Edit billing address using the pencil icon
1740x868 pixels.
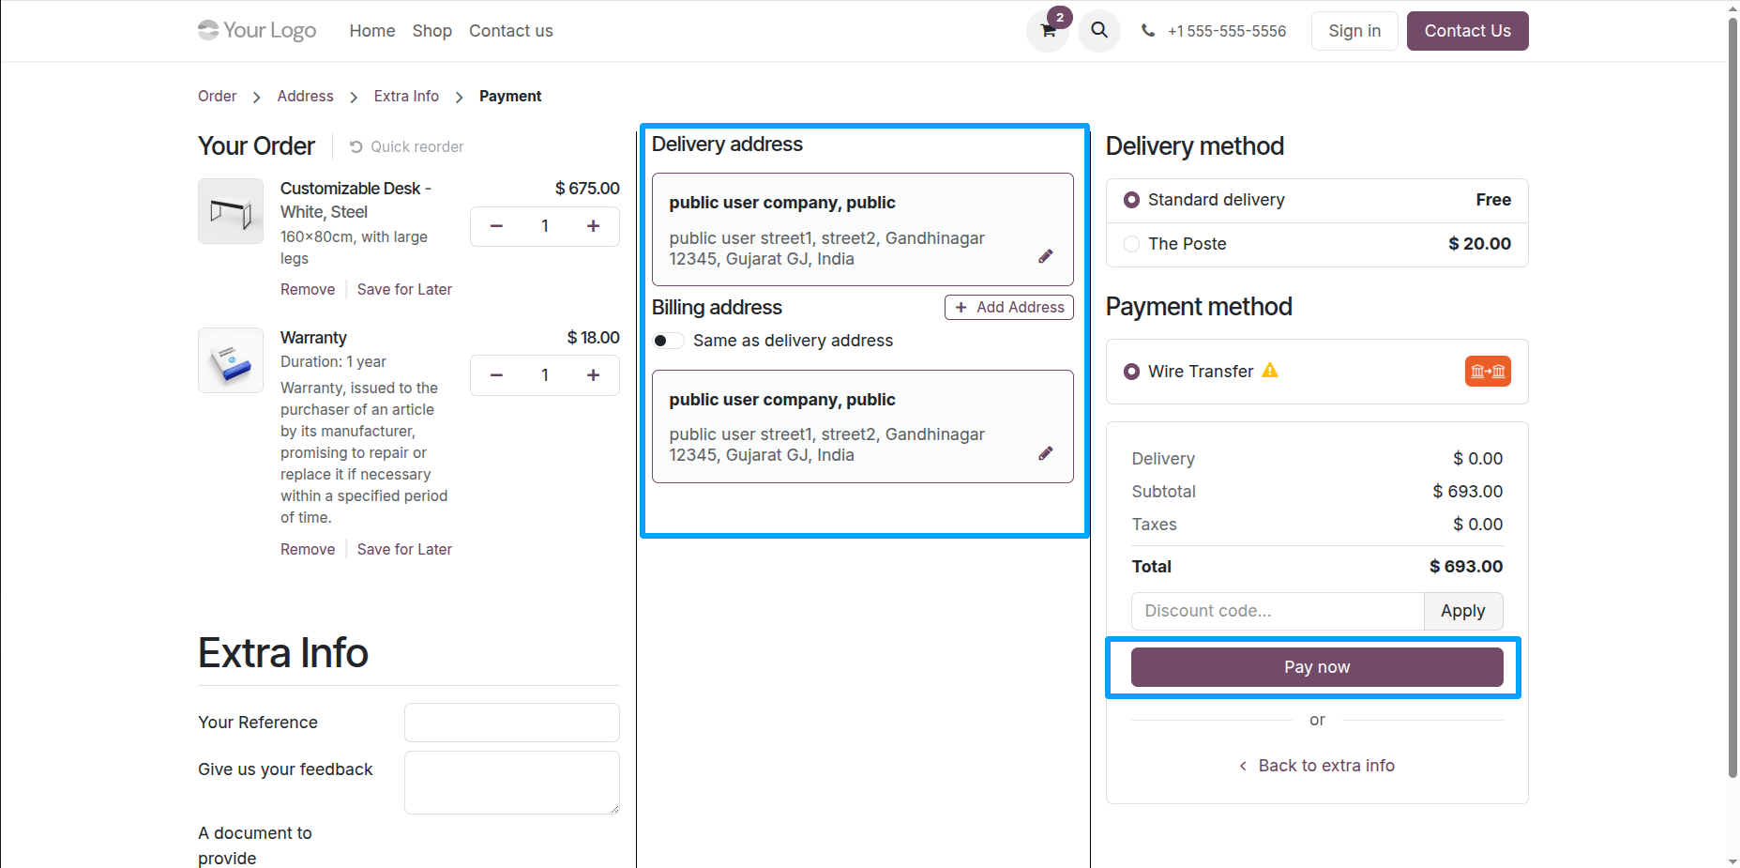(x=1046, y=453)
